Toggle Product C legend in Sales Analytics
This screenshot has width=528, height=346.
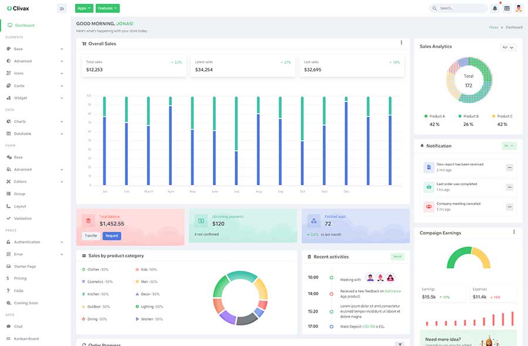(x=502, y=116)
